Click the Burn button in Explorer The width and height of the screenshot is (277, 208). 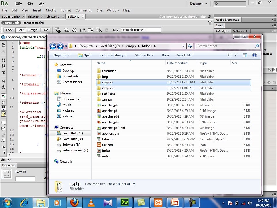click(x=165, y=55)
